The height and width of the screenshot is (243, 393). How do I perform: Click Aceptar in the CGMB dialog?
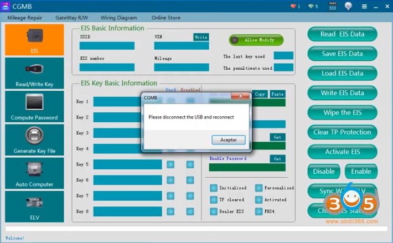click(229, 140)
